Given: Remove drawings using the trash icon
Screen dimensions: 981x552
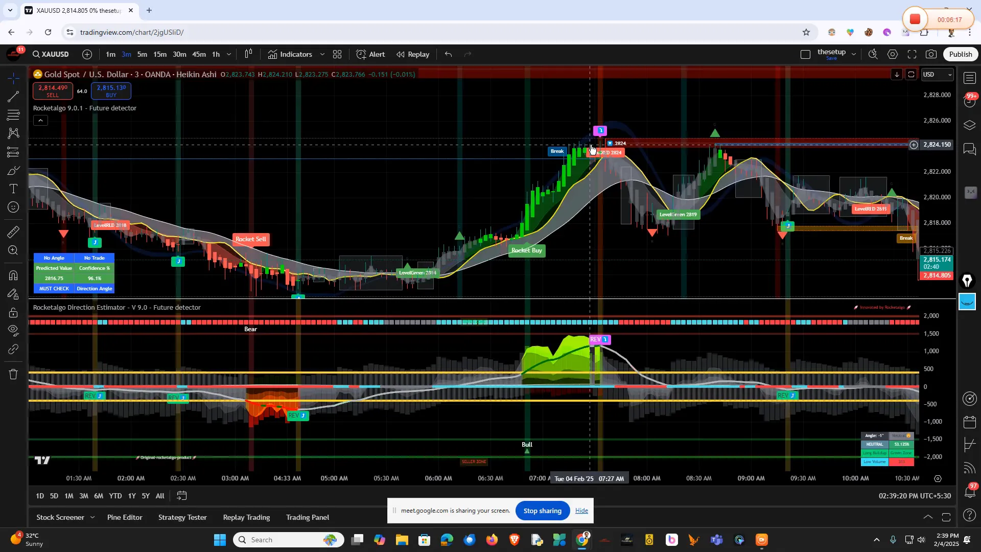Looking at the screenshot, I should [x=13, y=374].
